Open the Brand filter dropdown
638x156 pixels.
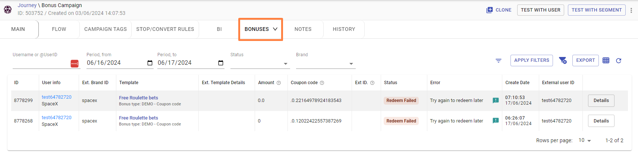(325, 63)
